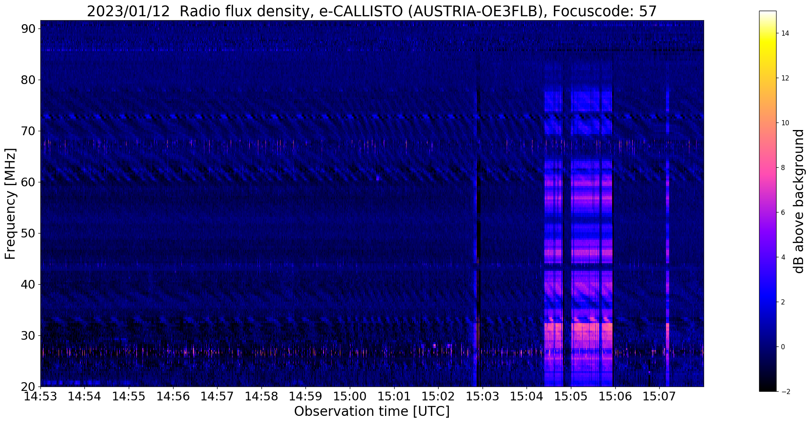Click the 14:56 time tick label
This screenshot has width=811, height=423.
click(173, 396)
